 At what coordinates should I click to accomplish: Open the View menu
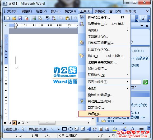pyautogui.click(x=41, y=11)
